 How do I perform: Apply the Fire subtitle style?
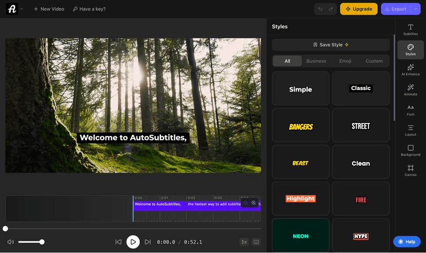[361, 198]
